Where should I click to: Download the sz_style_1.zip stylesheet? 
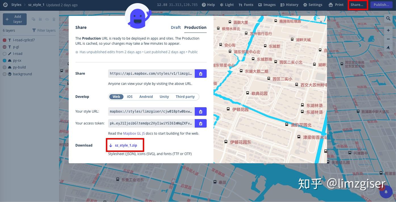(x=126, y=145)
